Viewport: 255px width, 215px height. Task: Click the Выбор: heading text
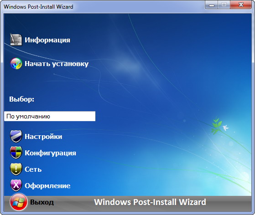coord(21,99)
